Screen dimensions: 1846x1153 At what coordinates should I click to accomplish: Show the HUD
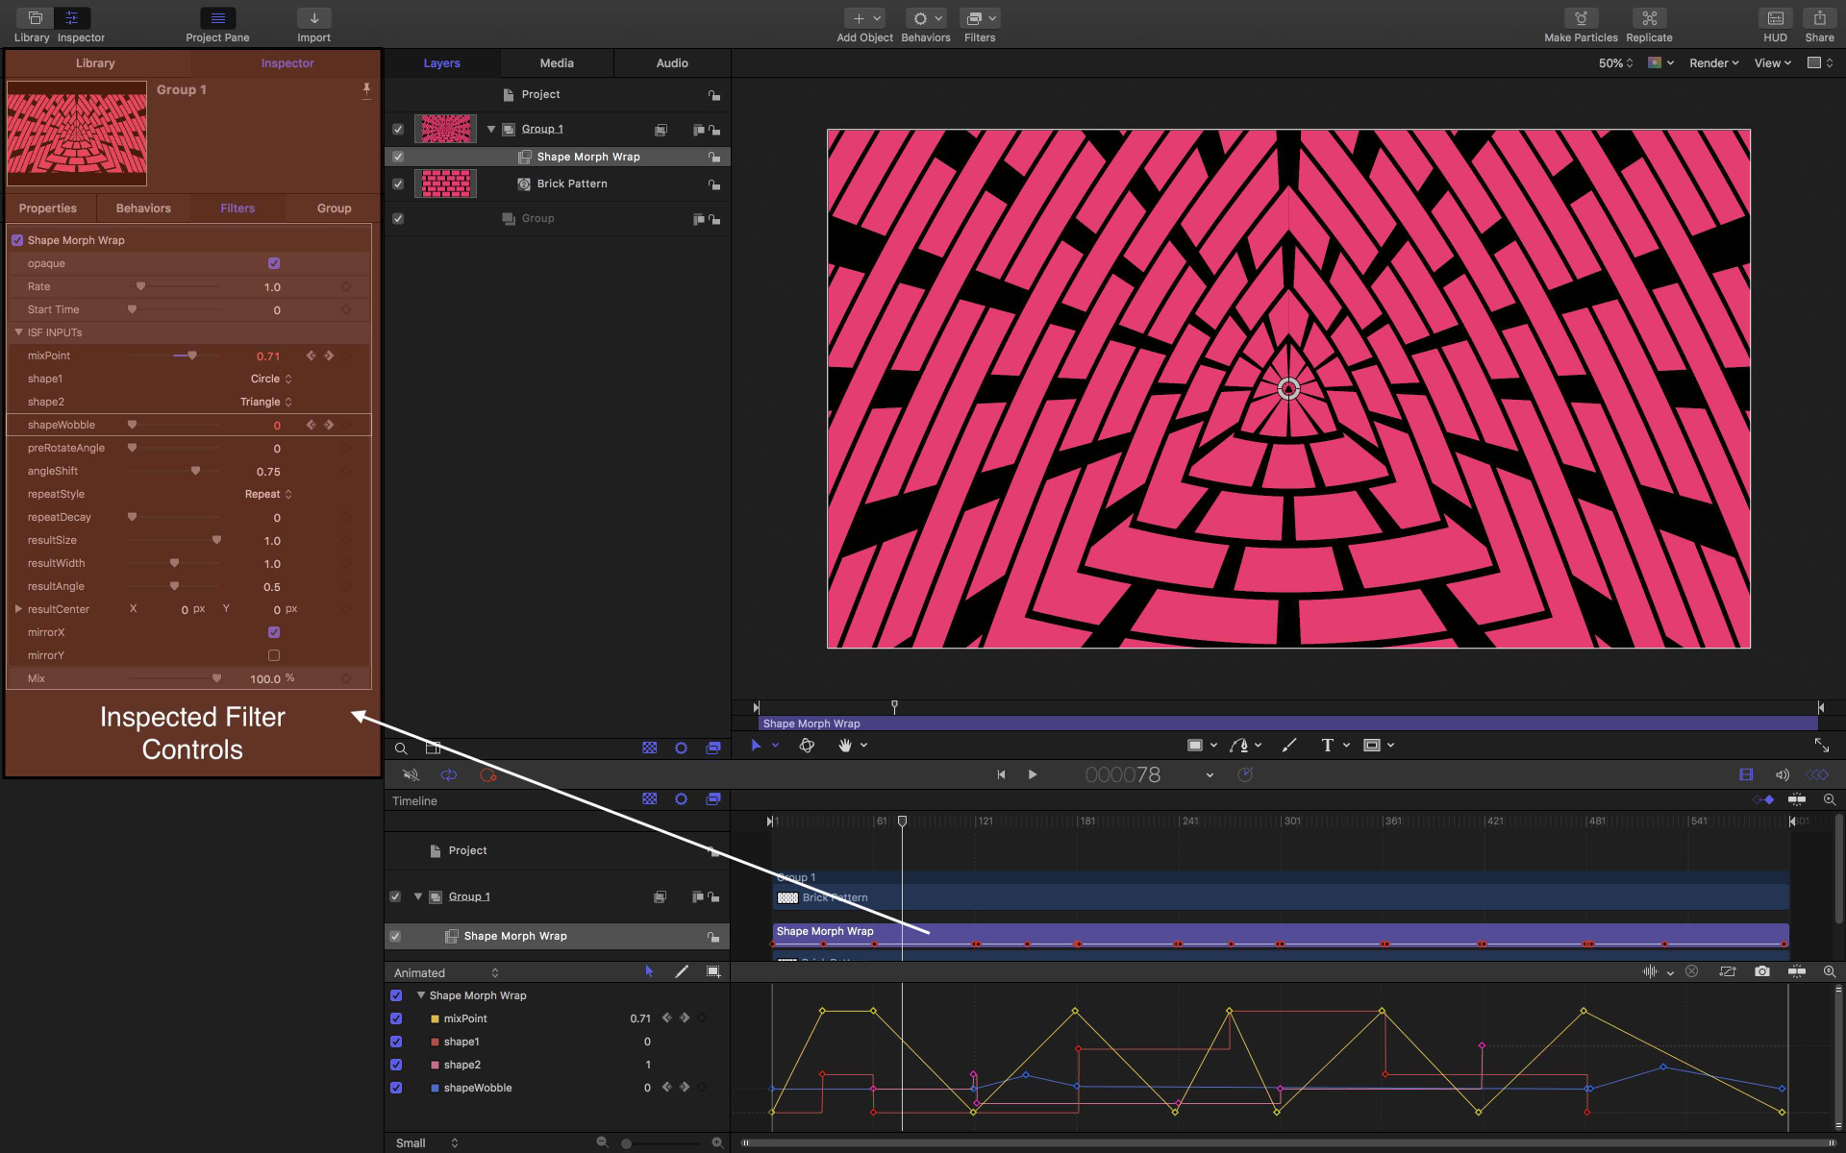coord(1775,18)
